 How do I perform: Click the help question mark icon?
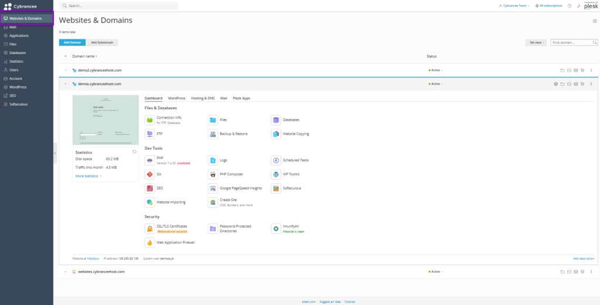(570, 6)
